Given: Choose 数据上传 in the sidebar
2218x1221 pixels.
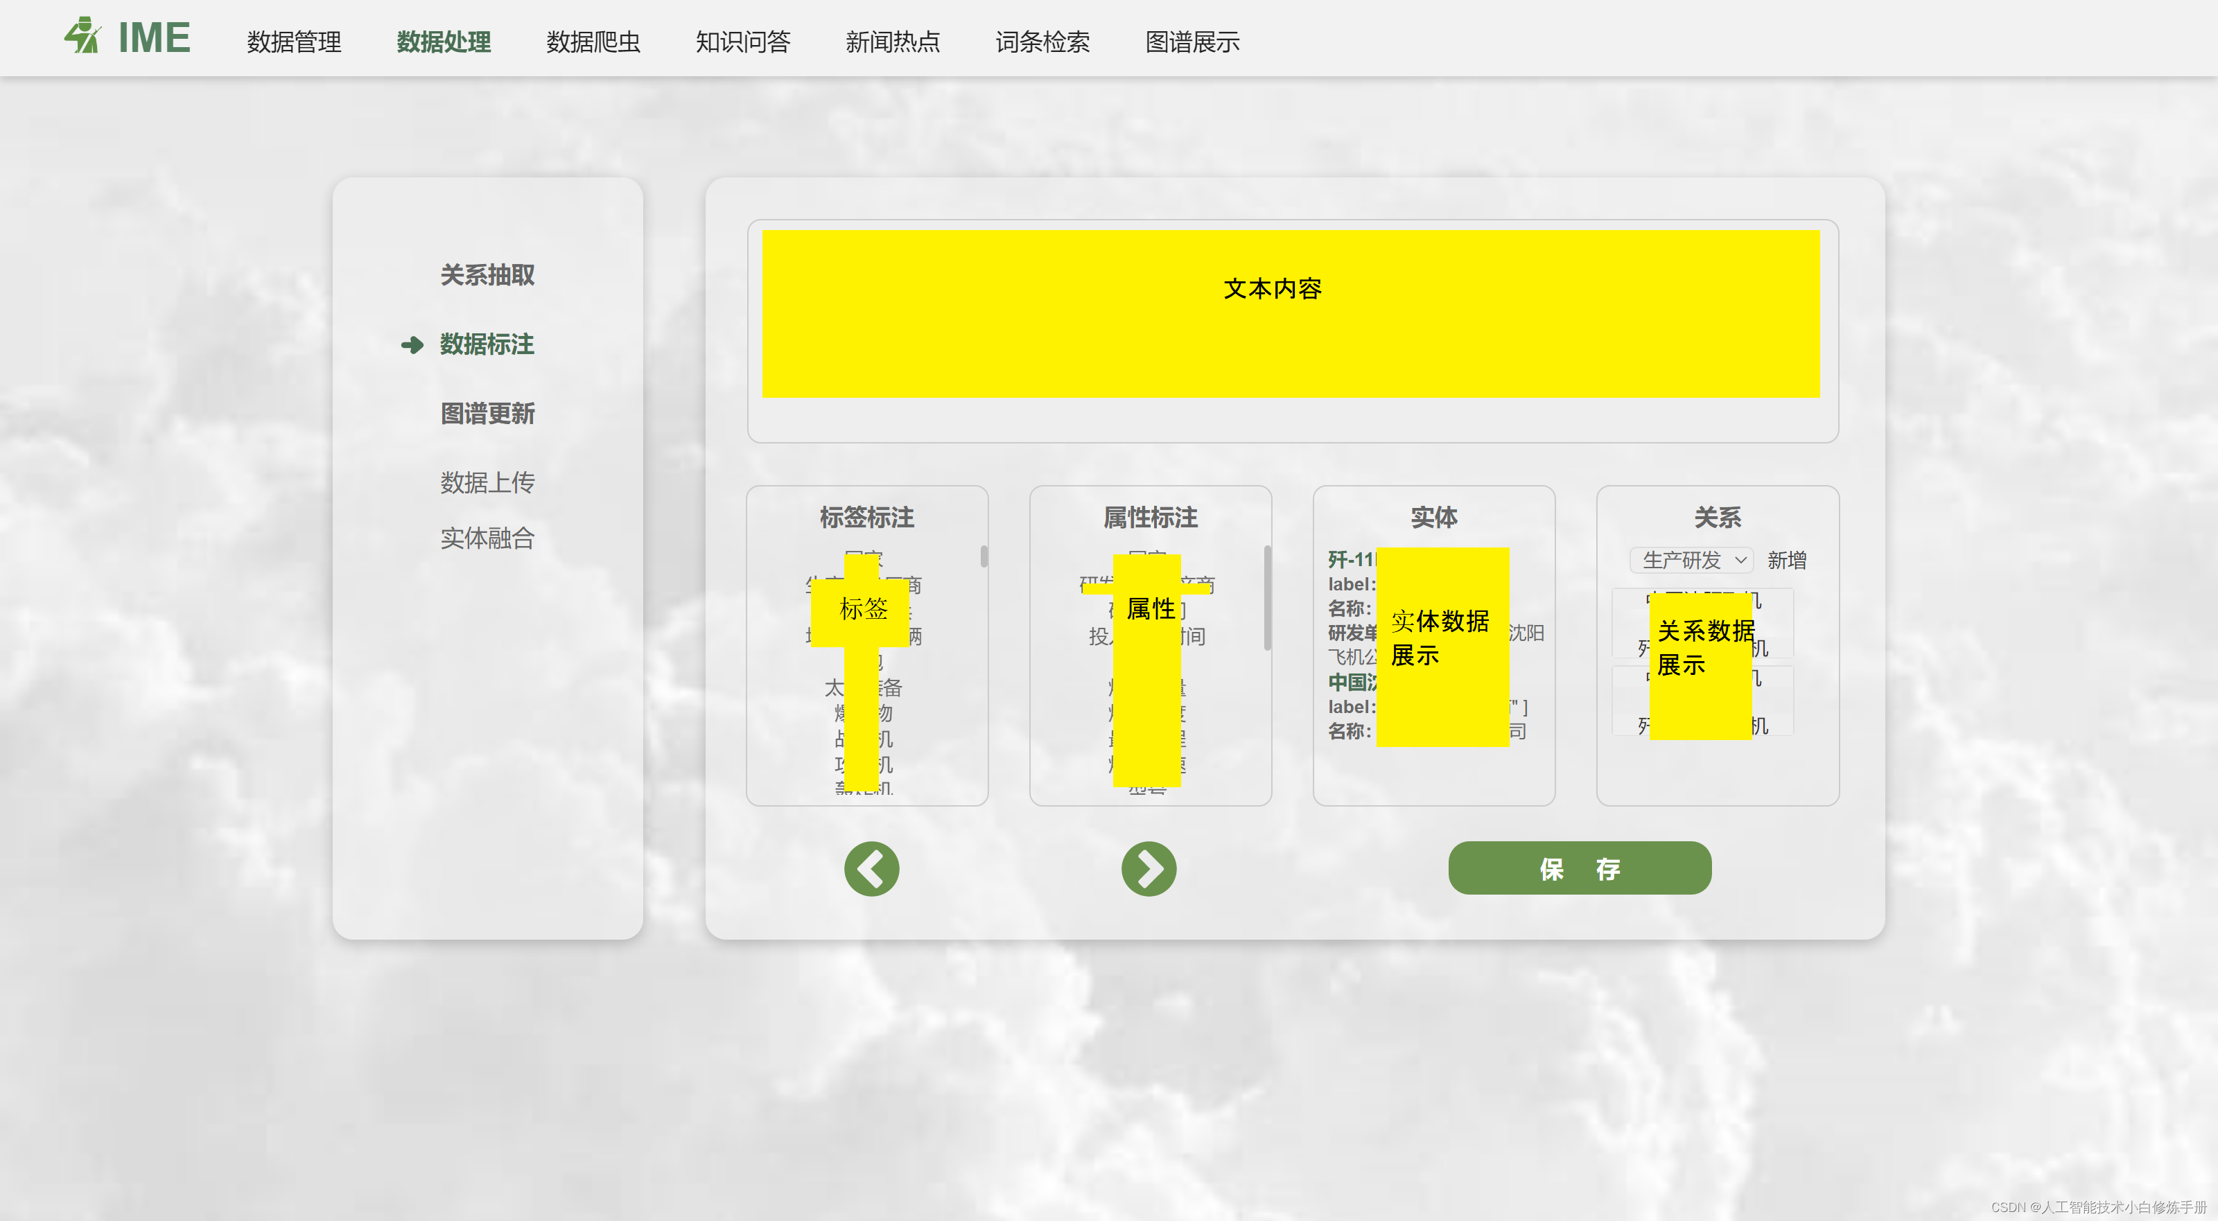Looking at the screenshot, I should point(487,482).
